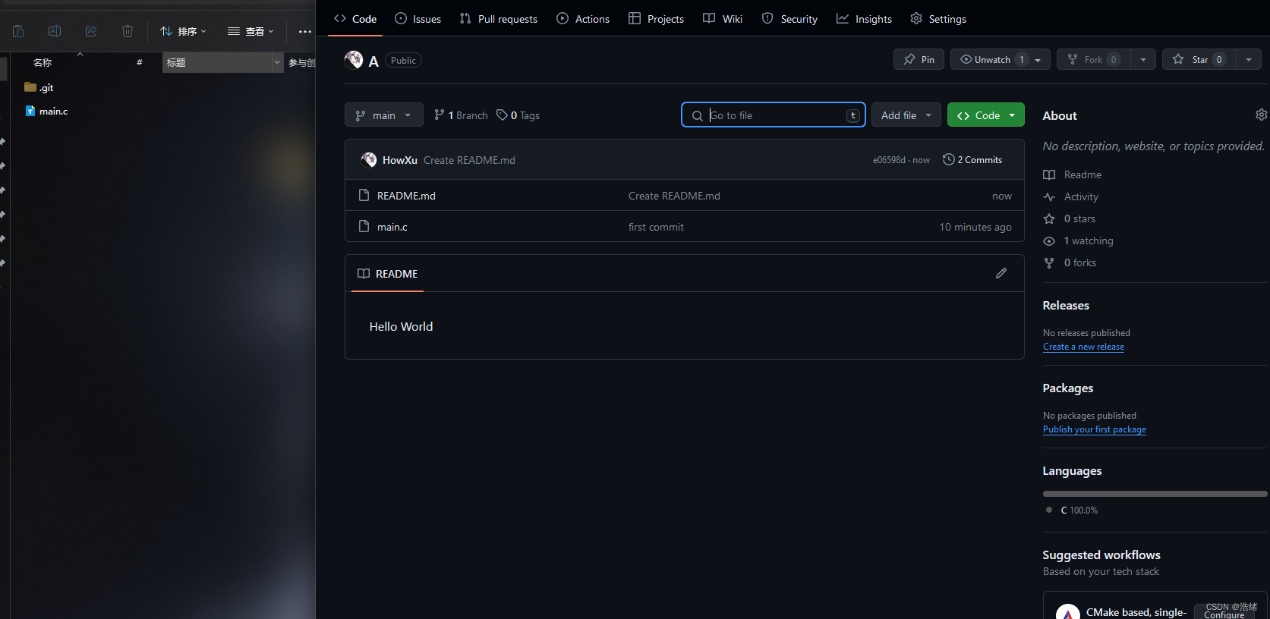View the 1 Branch link
The width and height of the screenshot is (1270, 619).
click(461, 115)
